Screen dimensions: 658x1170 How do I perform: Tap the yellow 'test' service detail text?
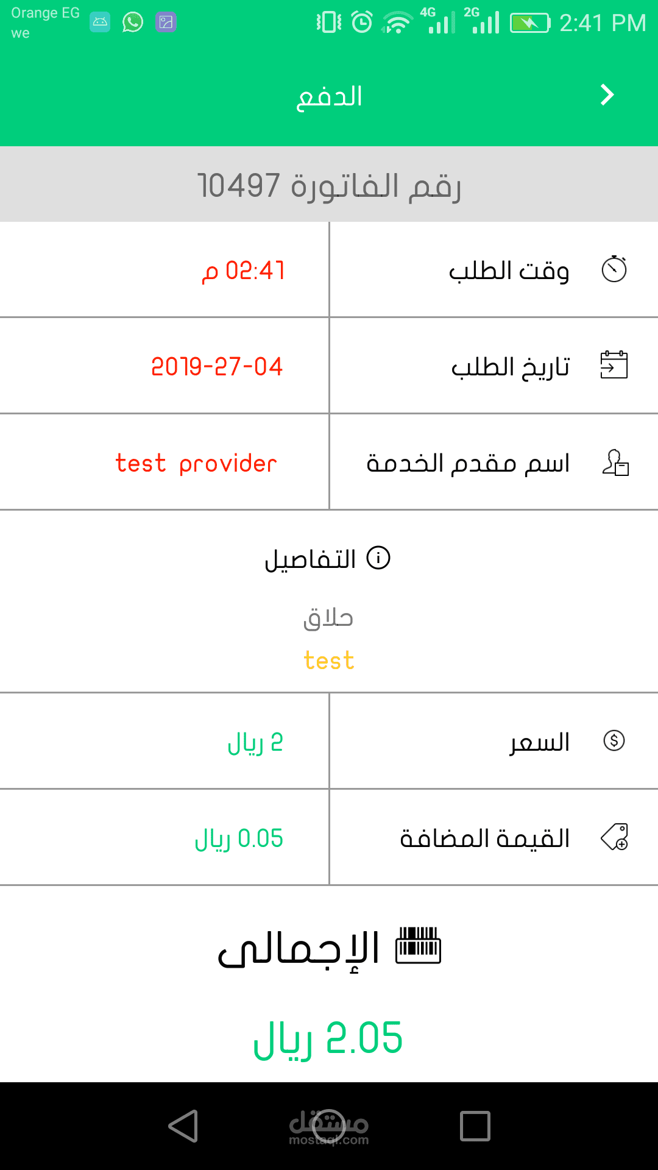[329, 660]
